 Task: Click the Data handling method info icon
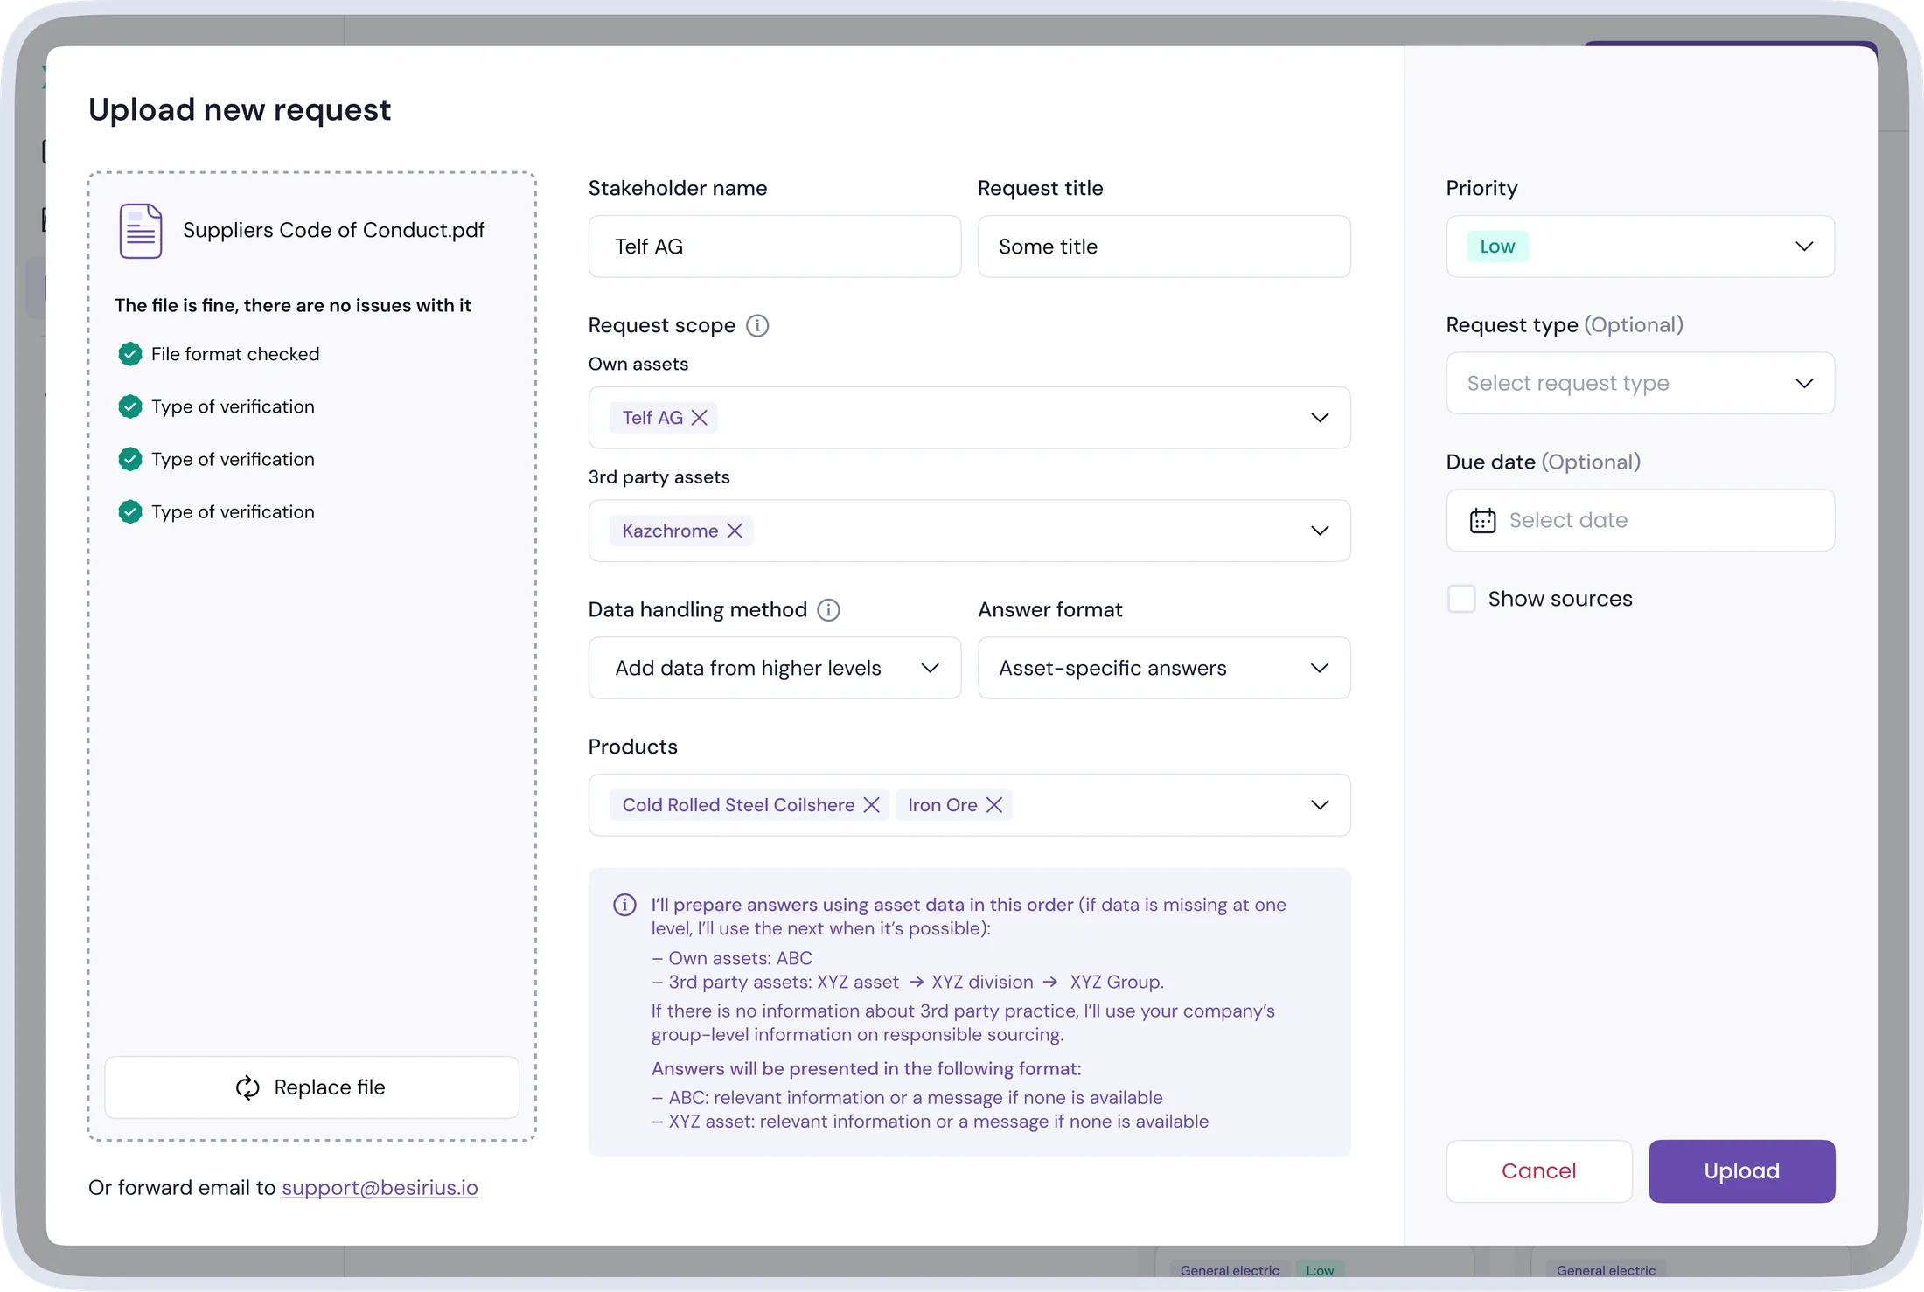click(828, 610)
